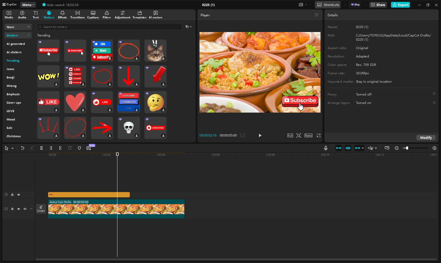This screenshot has width=441, height=263.
Task: Click the Full preview quality icon
Action: click(x=290, y=135)
